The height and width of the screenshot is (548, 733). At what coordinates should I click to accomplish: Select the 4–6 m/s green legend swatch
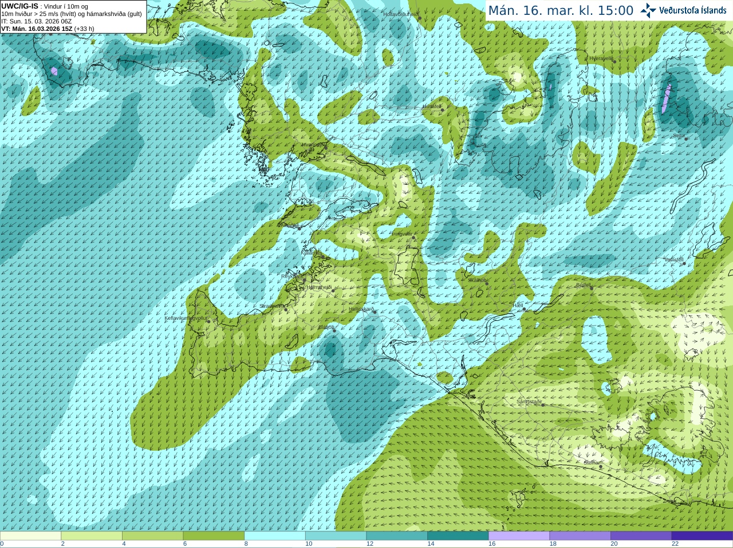pos(152,536)
